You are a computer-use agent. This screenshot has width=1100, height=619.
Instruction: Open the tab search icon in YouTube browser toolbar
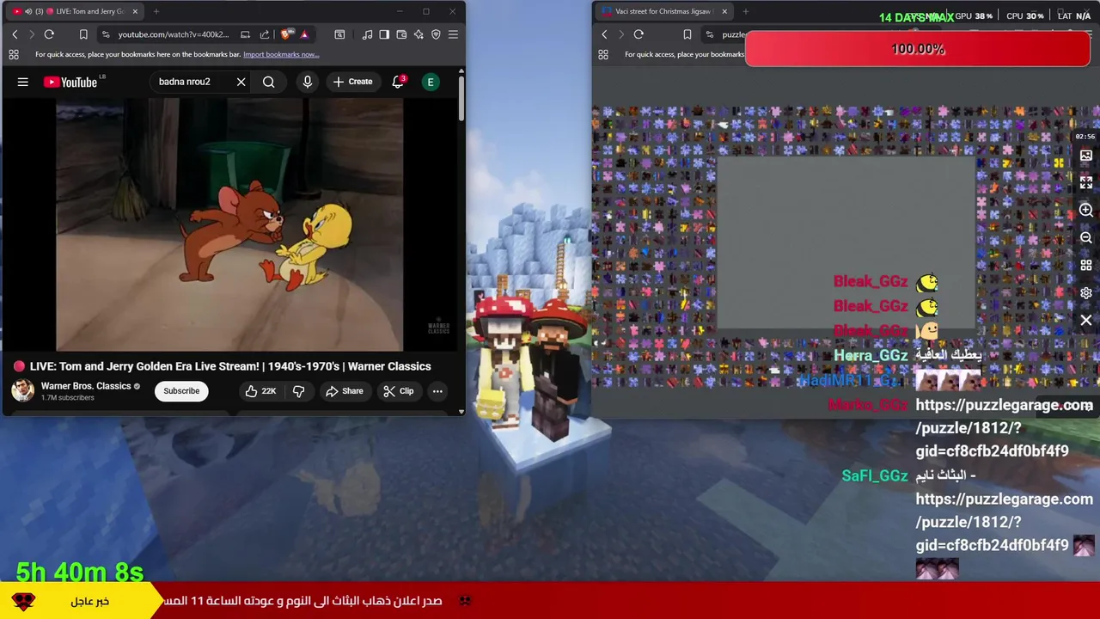coord(339,34)
